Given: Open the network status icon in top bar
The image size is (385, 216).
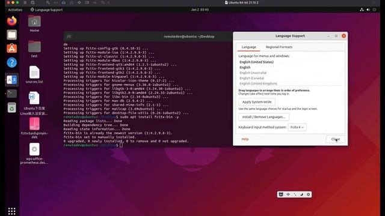Looking at the screenshot, I should [362, 10].
